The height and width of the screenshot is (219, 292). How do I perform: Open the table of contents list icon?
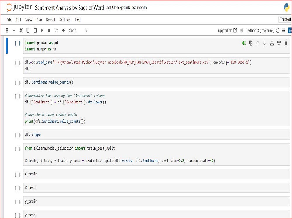pos(283,30)
